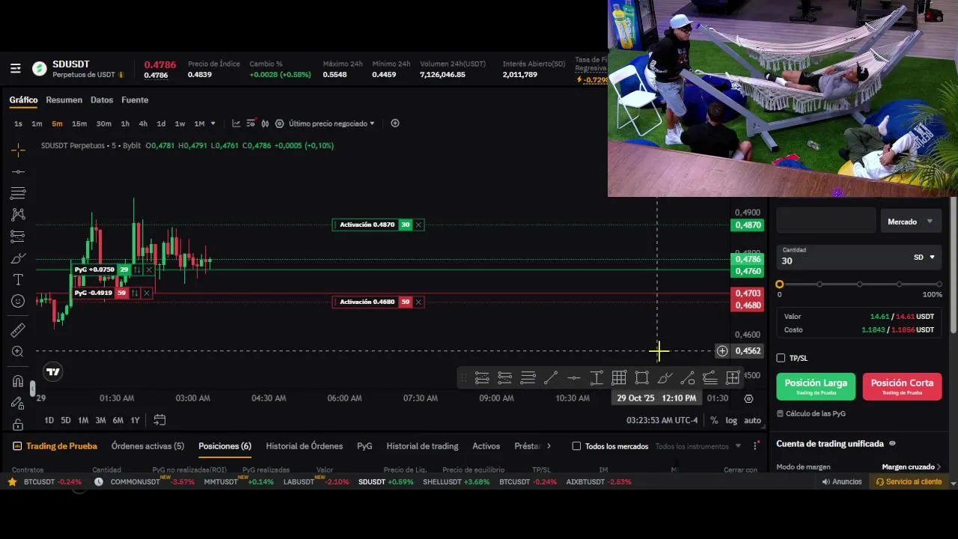This screenshot has width=958, height=539.
Task: Switch to the Datos tab
Action: pyautogui.click(x=102, y=100)
